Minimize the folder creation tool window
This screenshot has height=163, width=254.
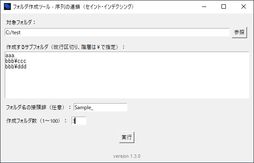click(204, 7)
